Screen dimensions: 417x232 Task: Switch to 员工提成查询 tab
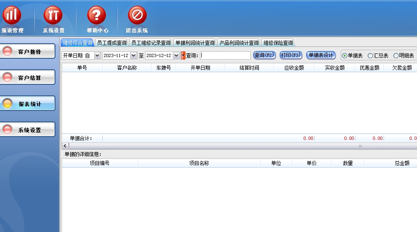coord(112,43)
